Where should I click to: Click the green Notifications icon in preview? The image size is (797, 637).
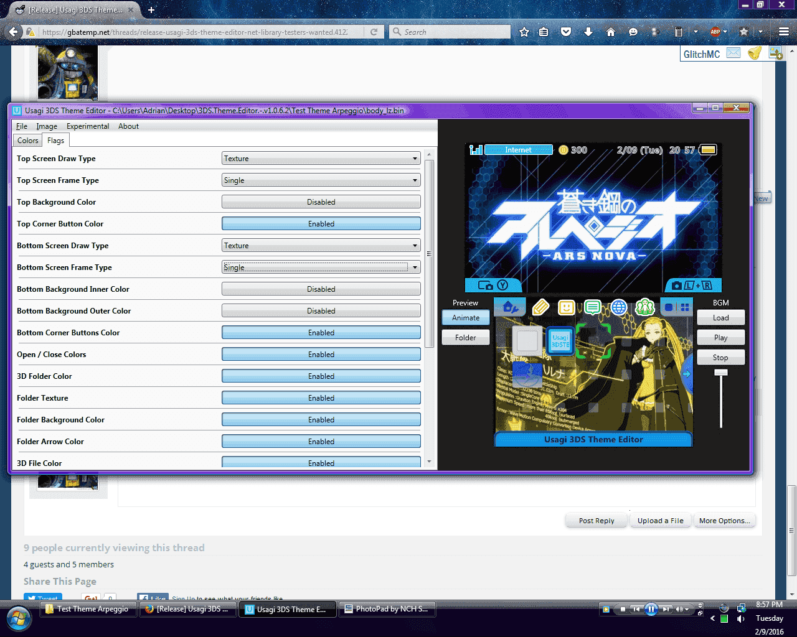tap(592, 307)
